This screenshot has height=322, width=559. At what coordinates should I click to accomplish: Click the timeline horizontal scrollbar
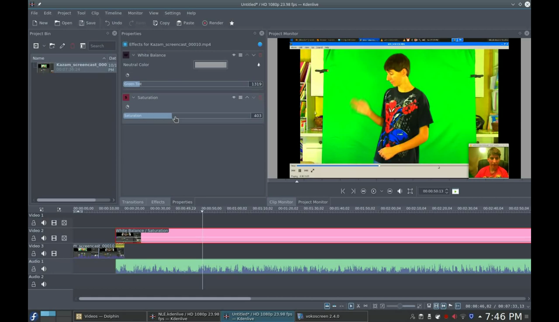(x=165, y=299)
